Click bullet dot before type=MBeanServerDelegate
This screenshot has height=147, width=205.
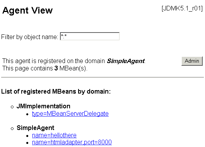(x=27, y=115)
